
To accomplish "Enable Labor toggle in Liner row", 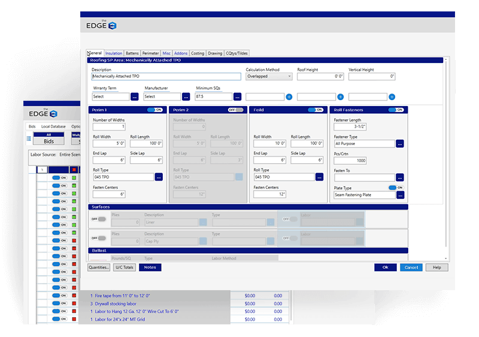I will click(290, 219).
